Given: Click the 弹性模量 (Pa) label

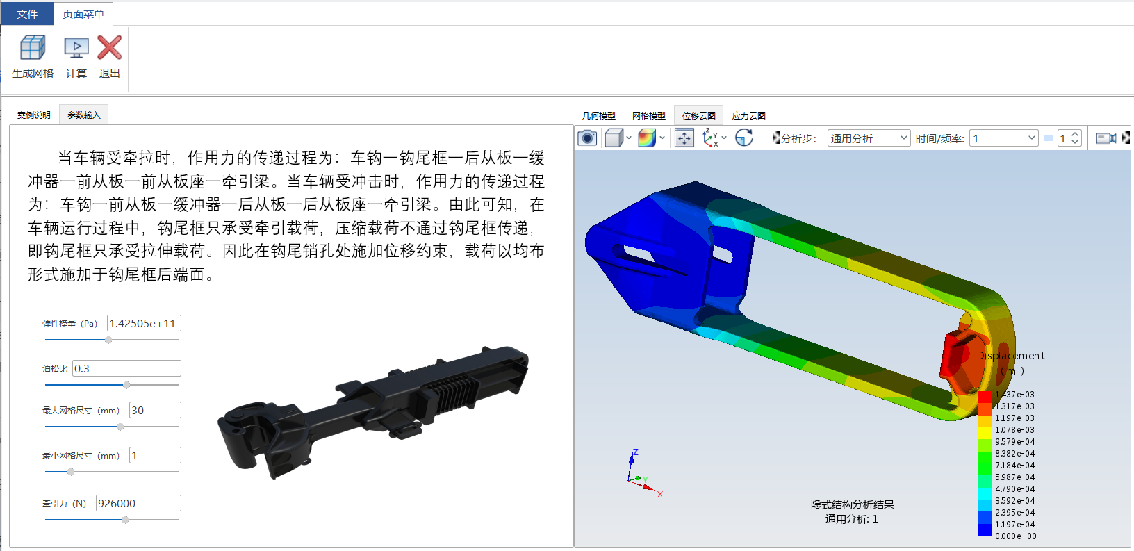Looking at the screenshot, I should pyautogui.click(x=69, y=324).
